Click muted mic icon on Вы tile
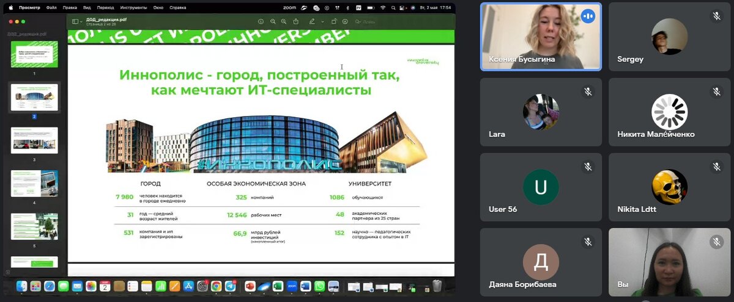The width and height of the screenshot is (734, 302). point(716,242)
